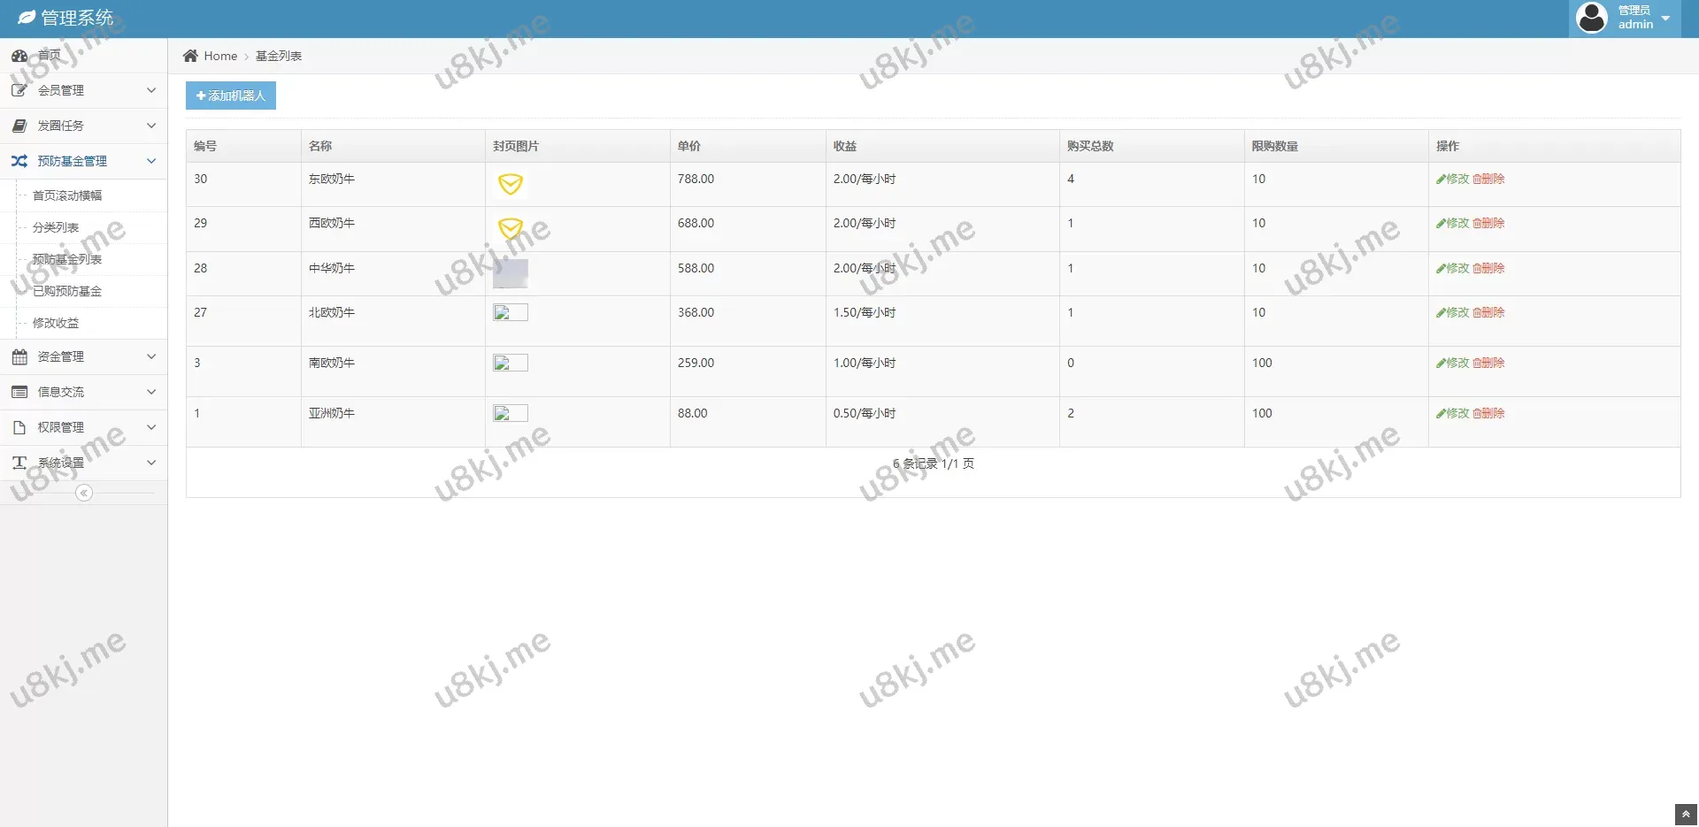The height and width of the screenshot is (827, 1699).
Task: Click cover image thumbnail of 西欧奶牛
Action: pos(511,228)
